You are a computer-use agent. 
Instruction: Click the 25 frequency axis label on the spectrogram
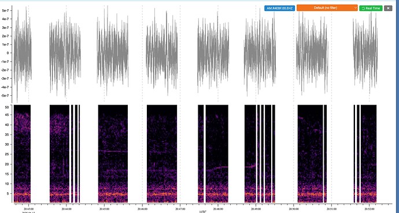coord(7,154)
